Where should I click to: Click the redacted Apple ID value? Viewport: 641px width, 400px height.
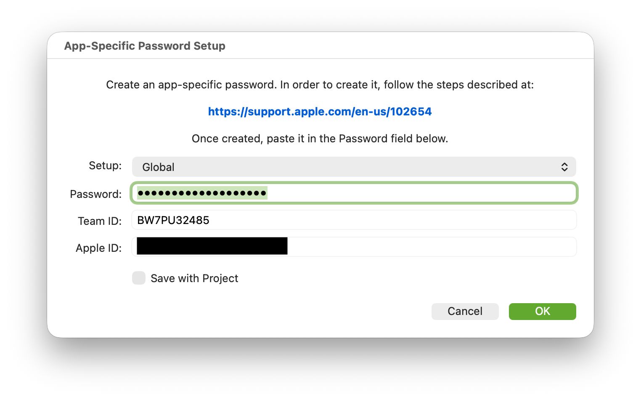pos(212,246)
